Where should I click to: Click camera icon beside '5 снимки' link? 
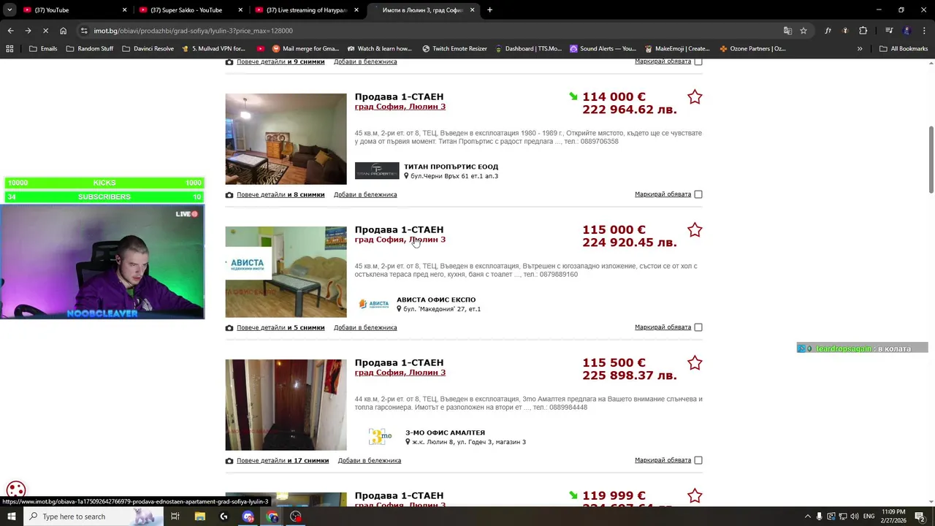tap(229, 328)
